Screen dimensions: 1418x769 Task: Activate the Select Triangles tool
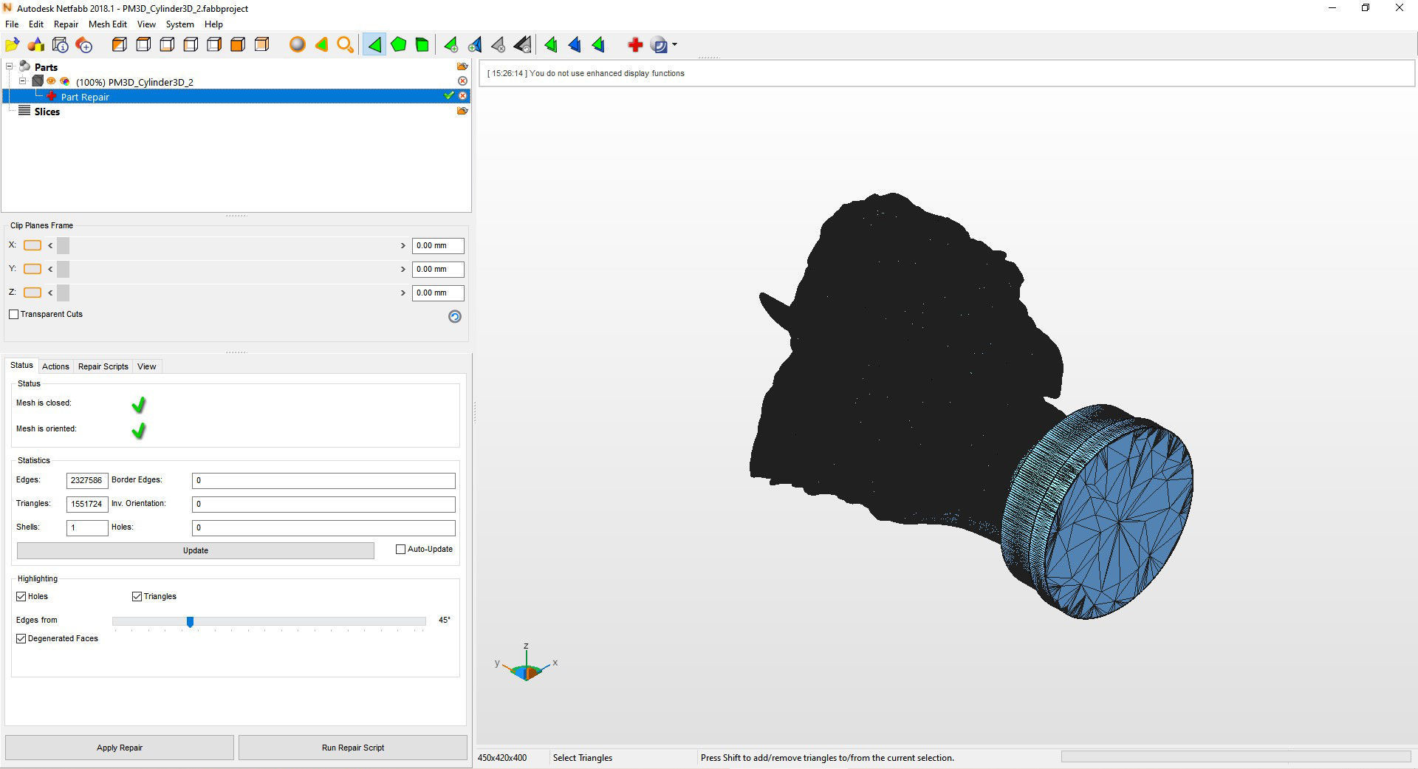pos(374,45)
